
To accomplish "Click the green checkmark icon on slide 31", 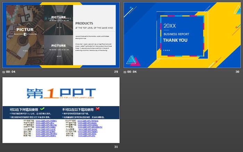I will tap(42, 109).
